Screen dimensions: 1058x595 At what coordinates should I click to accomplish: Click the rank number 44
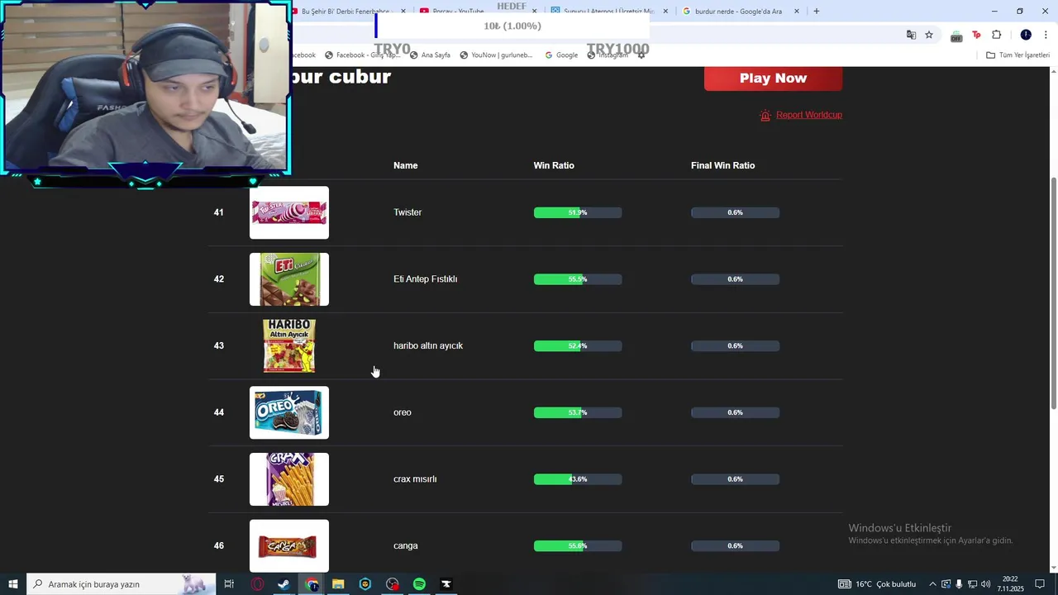(x=219, y=412)
